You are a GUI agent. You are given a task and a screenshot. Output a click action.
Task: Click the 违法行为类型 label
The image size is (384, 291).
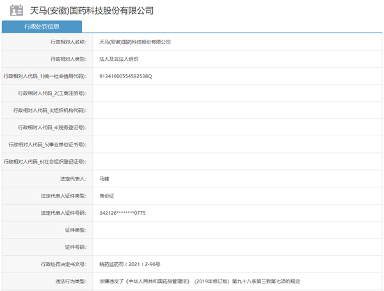(x=71, y=281)
